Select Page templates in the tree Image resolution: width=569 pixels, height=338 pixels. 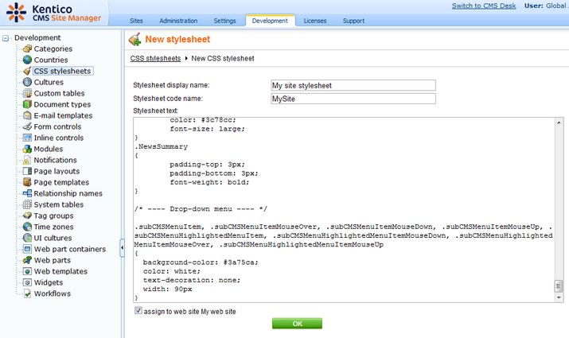pos(62,182)
